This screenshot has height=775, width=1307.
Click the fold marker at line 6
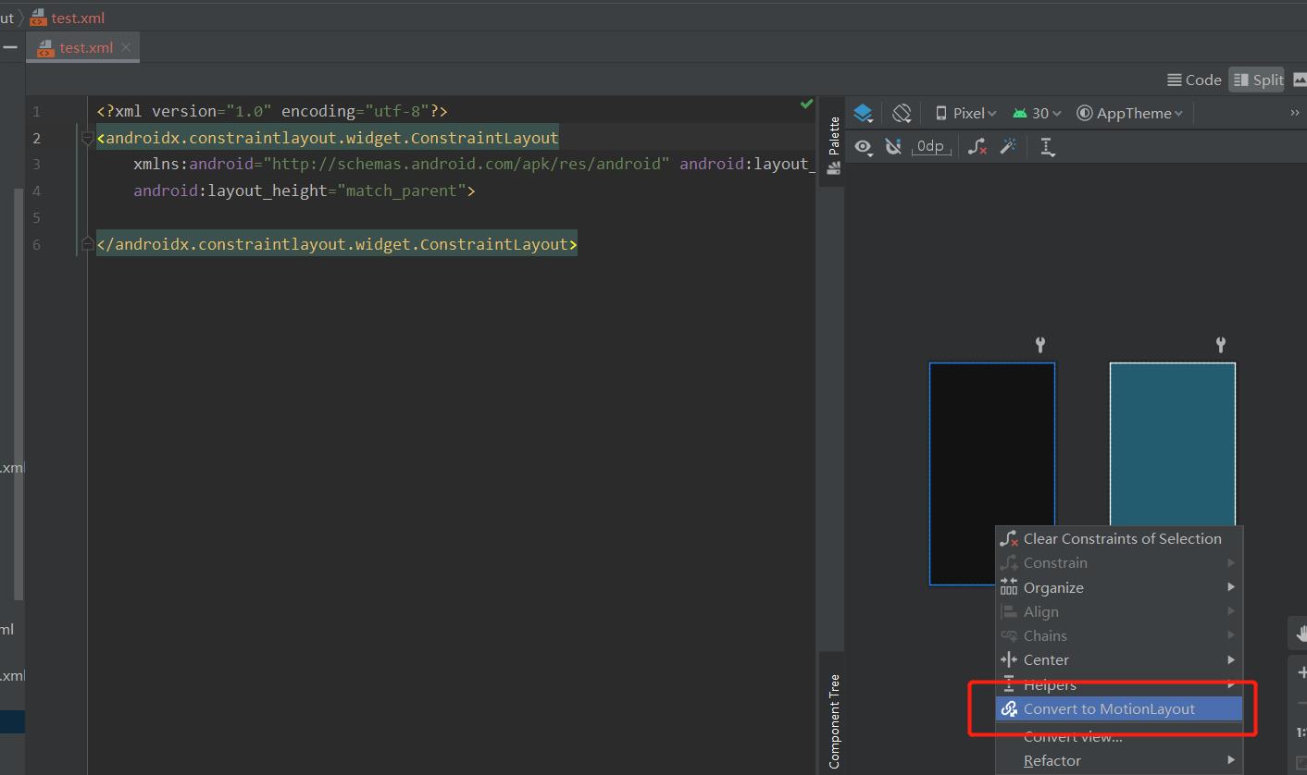click(87, 244)
